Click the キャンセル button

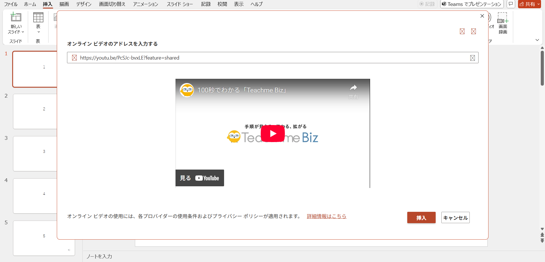(455, 217)
